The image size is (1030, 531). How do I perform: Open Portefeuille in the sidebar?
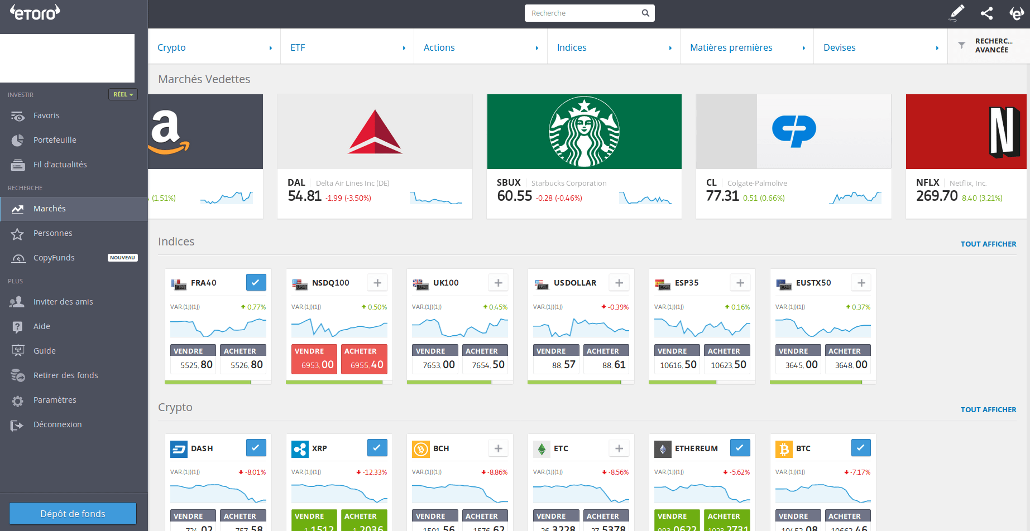[74, 140]
